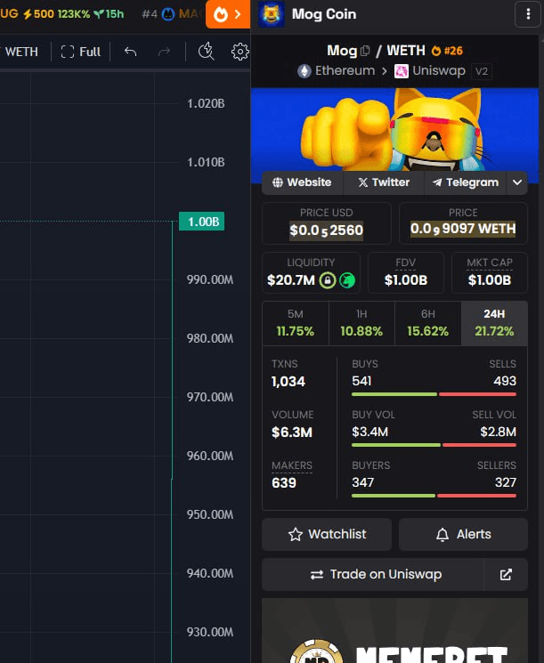Screen dimensions: 544x663
Task: Click the #26 trending rank flame badge
Action: [447, 51]
